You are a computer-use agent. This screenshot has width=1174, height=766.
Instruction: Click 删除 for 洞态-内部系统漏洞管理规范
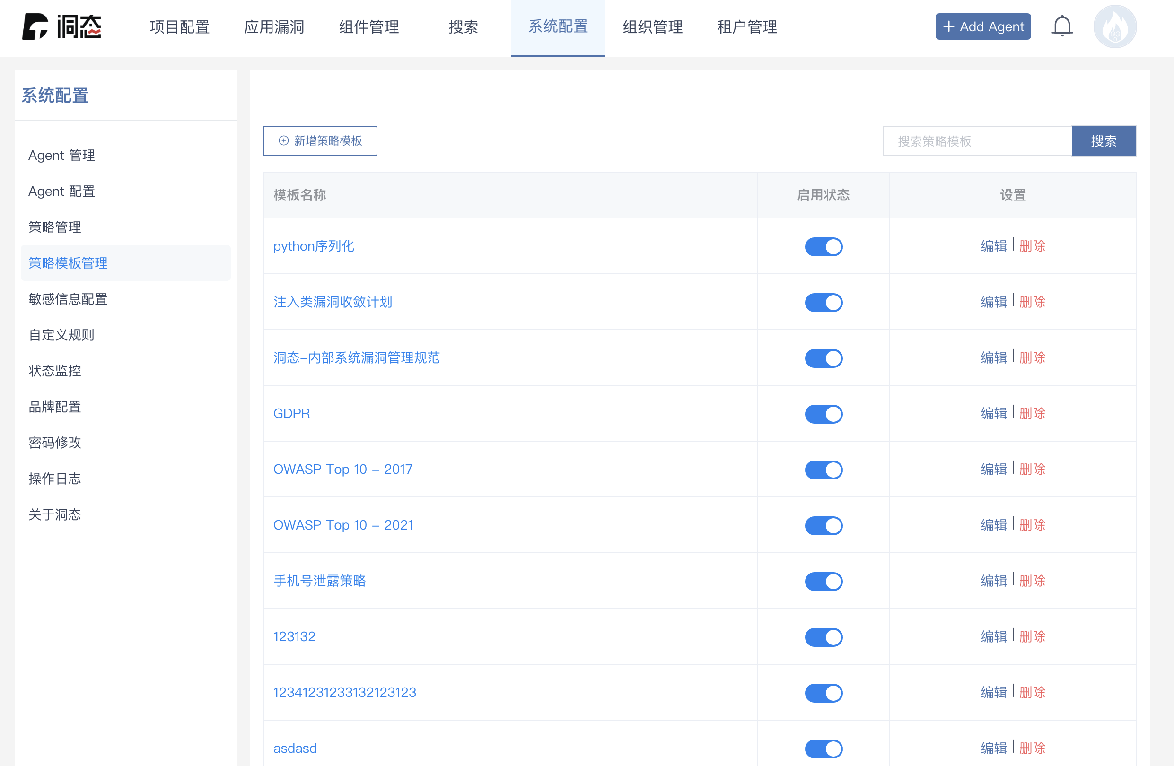pyautogui.click(x=1032, y=357)
